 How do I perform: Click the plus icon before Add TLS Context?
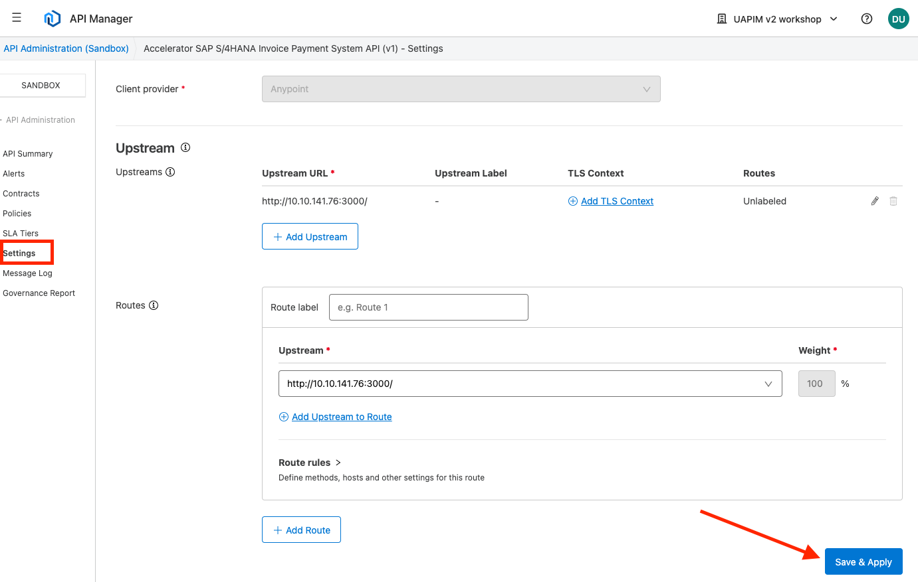click(x=573, y=201)
